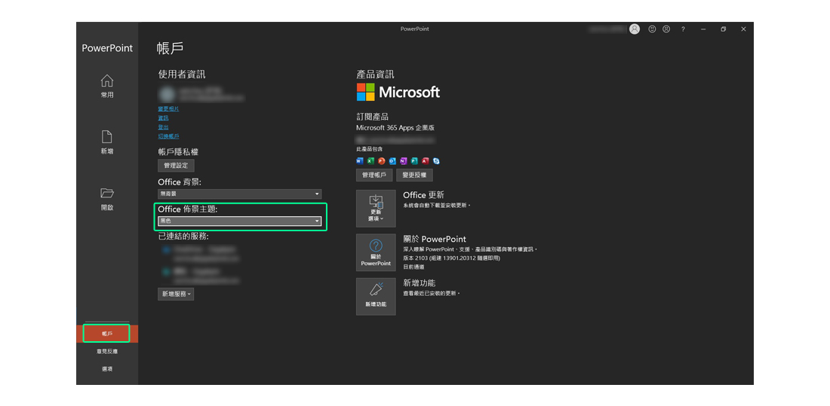Open the 更新選項 dropdown button
The image size is (830, 406).
pyautogui.click(x=376, y=209)
